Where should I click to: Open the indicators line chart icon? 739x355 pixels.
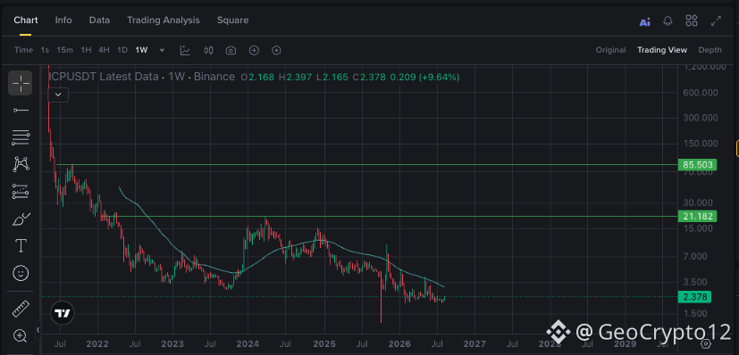[x=185, y=50]
